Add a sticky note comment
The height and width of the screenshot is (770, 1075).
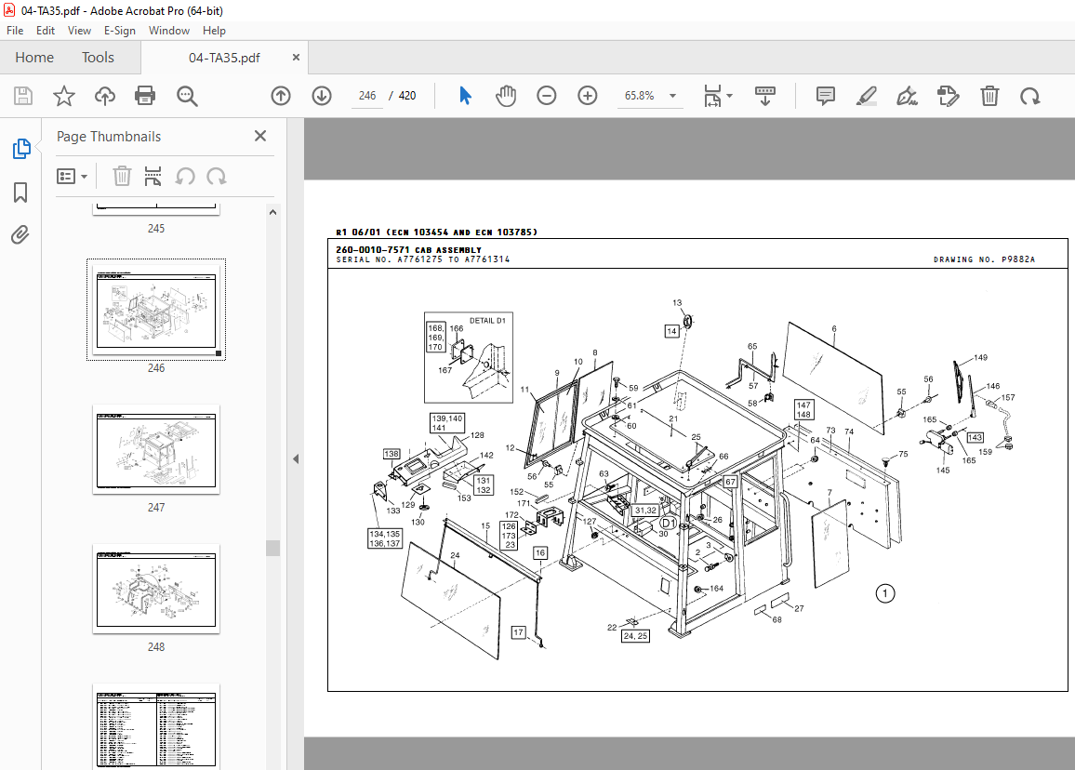tap(826, 96)
